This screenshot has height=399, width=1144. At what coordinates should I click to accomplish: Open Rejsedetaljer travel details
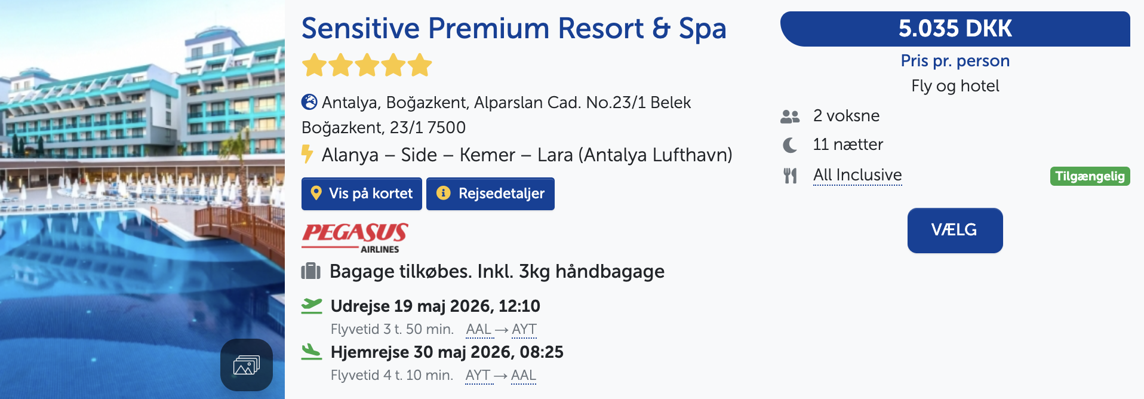pos(490,194)
